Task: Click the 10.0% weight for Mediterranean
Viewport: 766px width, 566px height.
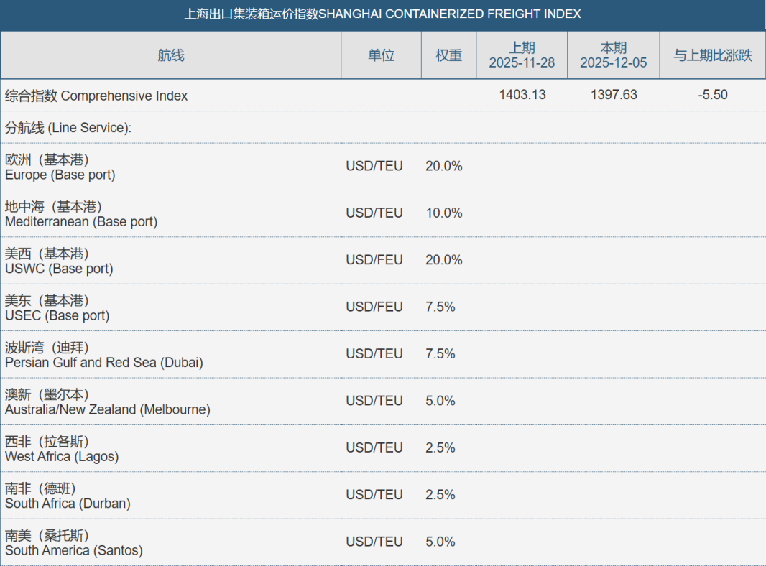Action: click(443, 213)
